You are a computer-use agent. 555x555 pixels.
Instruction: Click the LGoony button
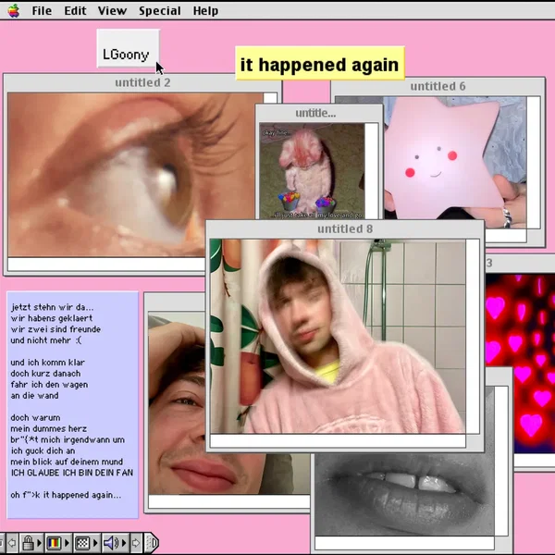click(127, 54)
